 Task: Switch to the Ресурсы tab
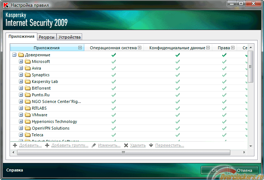pos(47,37)
